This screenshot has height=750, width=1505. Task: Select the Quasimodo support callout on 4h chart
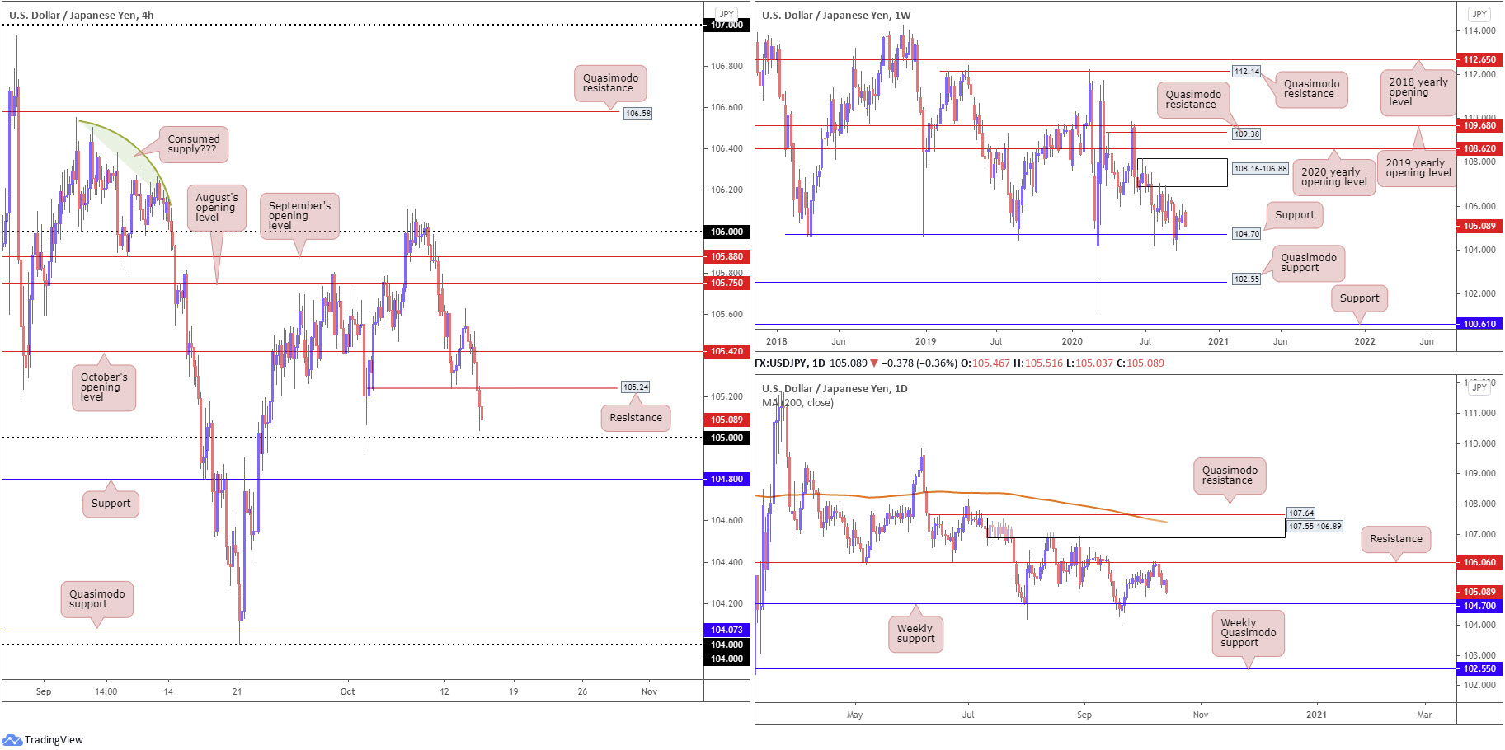[x=96, y=599]
